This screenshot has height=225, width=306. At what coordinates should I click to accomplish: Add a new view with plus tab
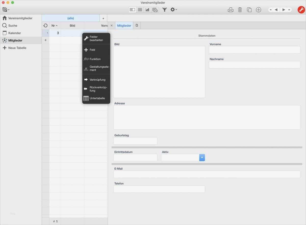click(x=103, y=18)
